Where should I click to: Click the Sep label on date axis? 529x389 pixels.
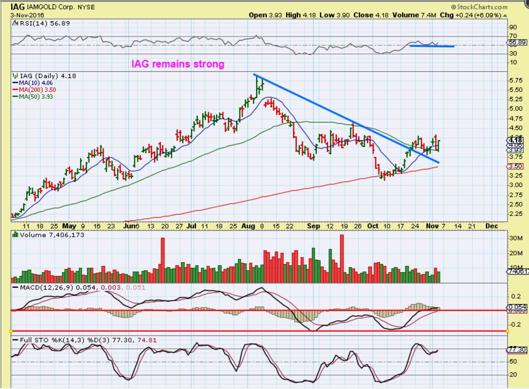[314, 226]
